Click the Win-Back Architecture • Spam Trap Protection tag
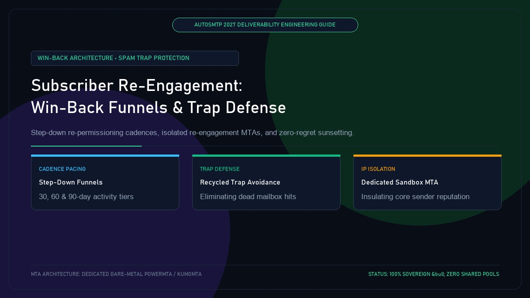The image size is (530, 298). click(135, 58)
